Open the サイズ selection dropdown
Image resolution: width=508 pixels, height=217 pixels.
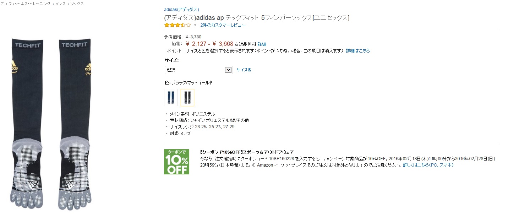coord(198,70)
